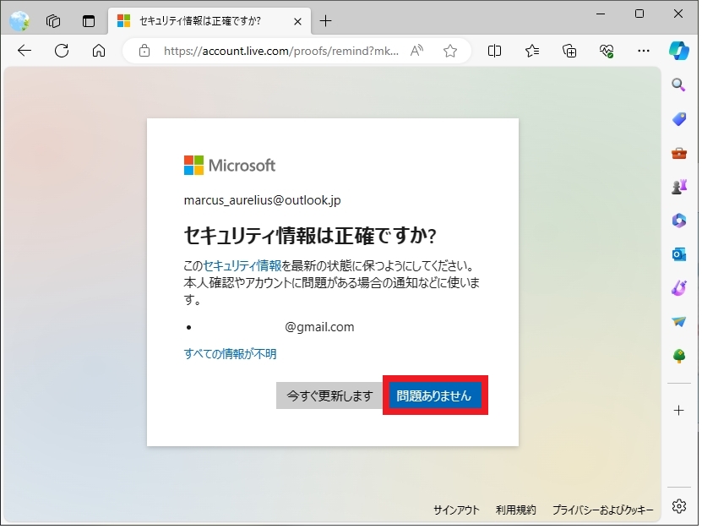The width and height of the screenshot is (702, 529).
Task: Open the Shopping tag icon in sidebar
Action: tap(678, 119)
